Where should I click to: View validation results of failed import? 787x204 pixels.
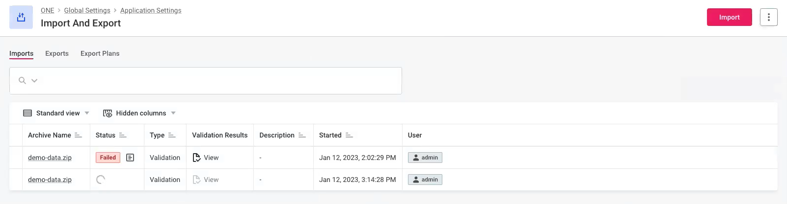[206, 158]
